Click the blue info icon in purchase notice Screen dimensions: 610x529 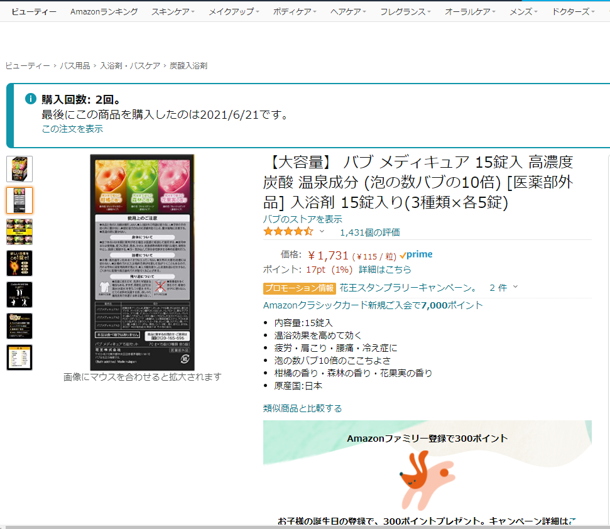(31, 99)
